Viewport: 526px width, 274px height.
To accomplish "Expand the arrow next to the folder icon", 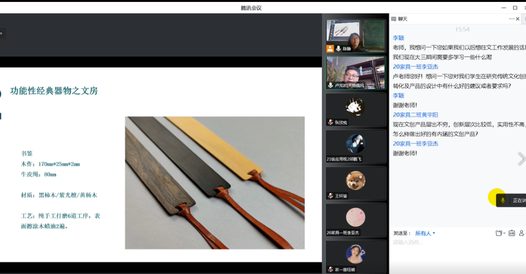I will pyautogui.click(x=504, y=233).
